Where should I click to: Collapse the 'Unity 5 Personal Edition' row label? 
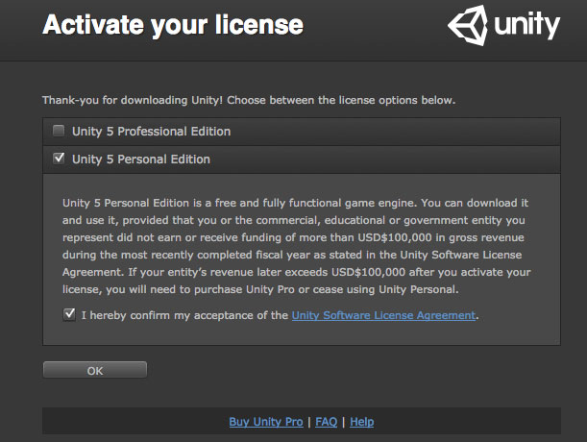pos(141,160)
